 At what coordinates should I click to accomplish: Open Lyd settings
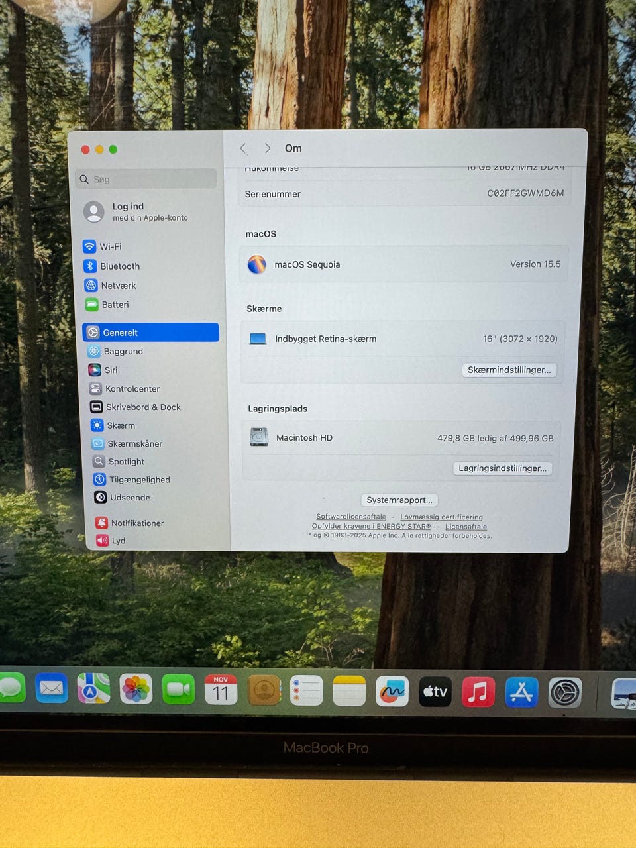coord(111,540)
